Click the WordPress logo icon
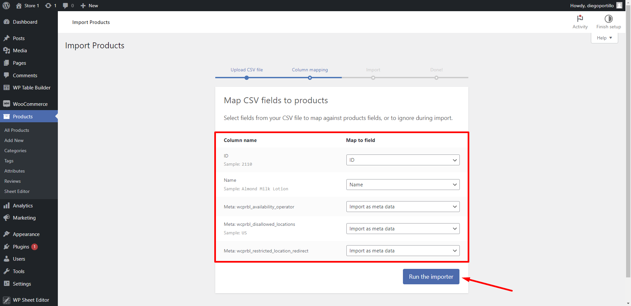Image resolution: width=631 pixels, height=306 pixels. point(6,6)
